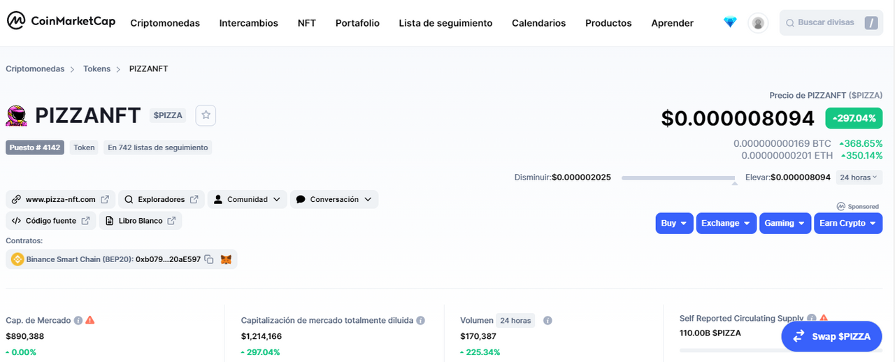The height and width of the screenshot is (362, 895).
Task: Click the Token tag
Action: [x=85, y=147]
